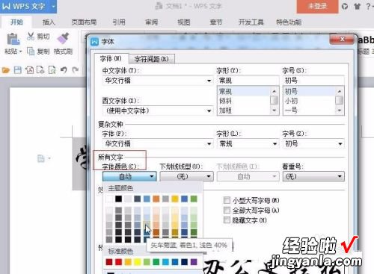Check the 全部大写字母 checkbox
This screenshot has height=274, width=374.
click(227, 211)
